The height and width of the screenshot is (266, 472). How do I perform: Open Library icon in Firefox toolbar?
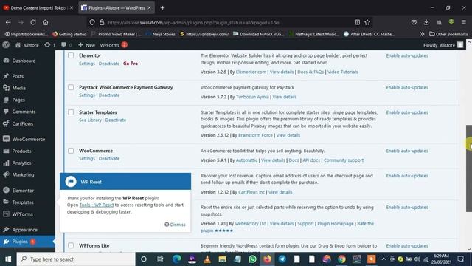click(x=439, y=22)
